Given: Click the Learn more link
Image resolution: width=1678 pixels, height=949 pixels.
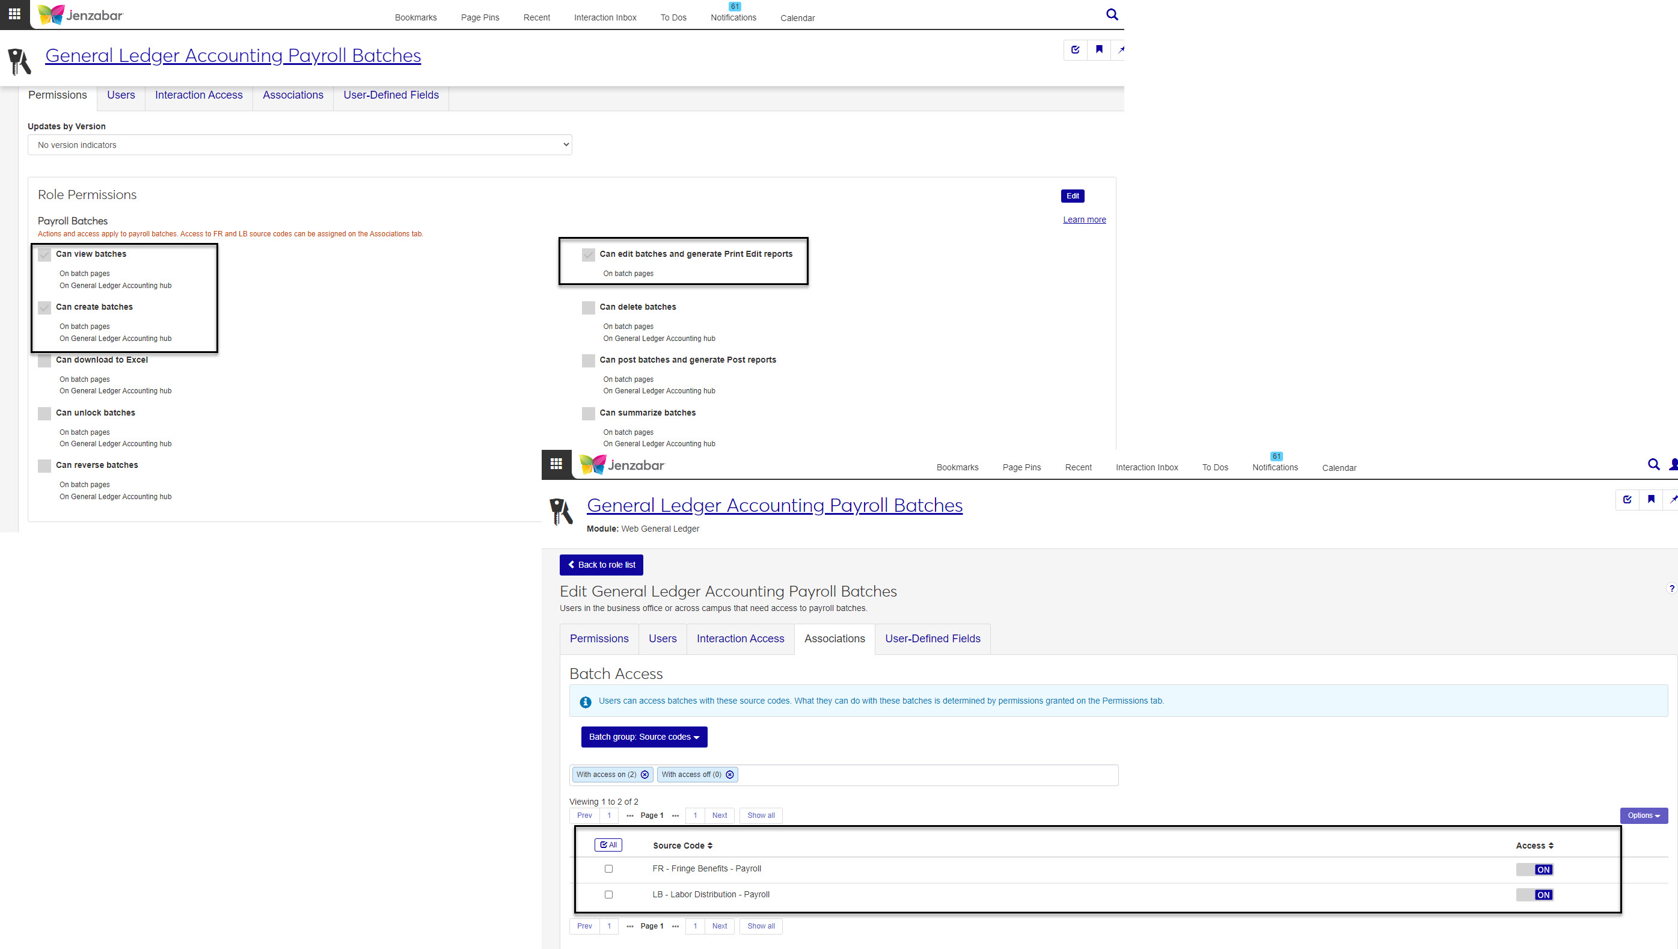Looking at the screenshot, I should click(1084, 220).
